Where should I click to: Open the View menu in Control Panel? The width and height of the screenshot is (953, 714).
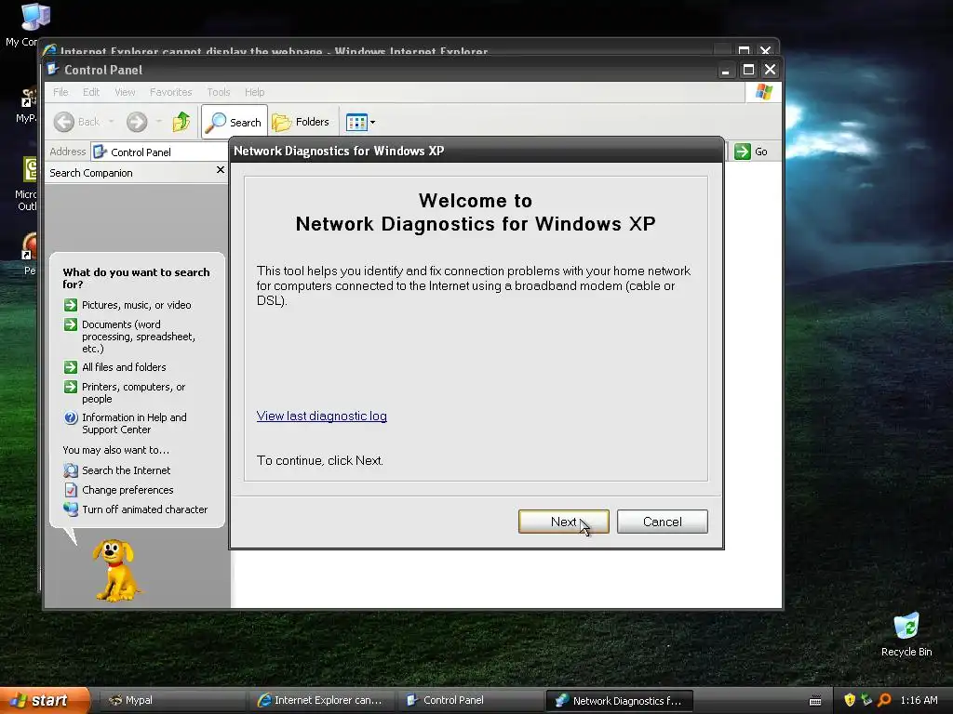(x=125, y=92)
